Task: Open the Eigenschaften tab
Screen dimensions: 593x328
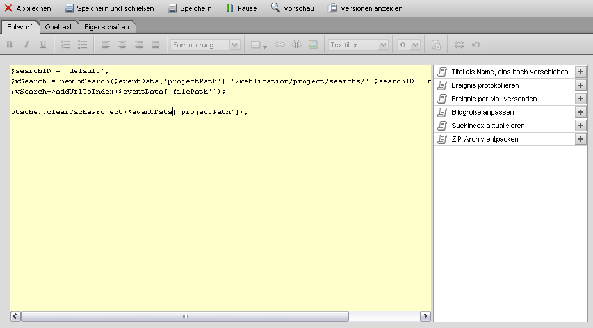Action: tap(107, 27)
